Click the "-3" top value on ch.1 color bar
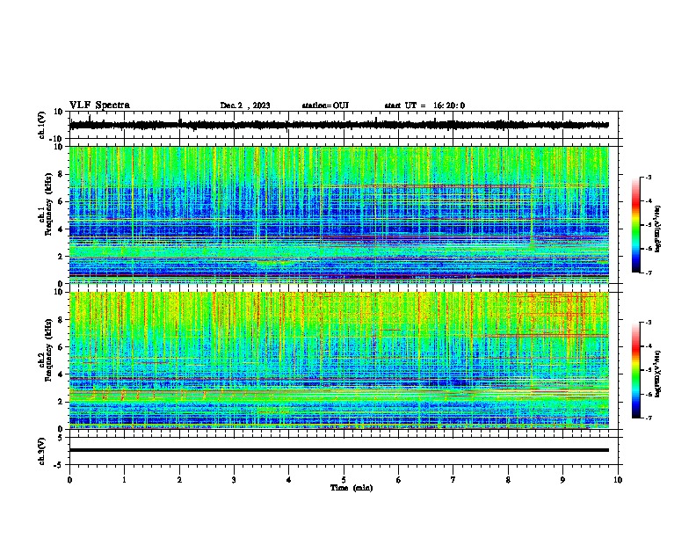The height and width of the screenshot is (538, 696). (x=648, y=177)
